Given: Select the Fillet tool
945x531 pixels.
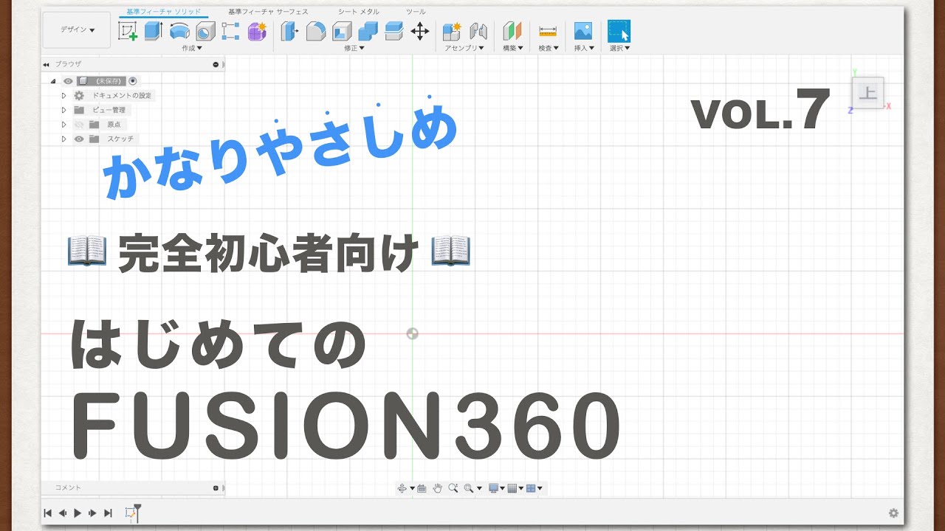Looking at the screenshot, I should (x=316, y=31).
